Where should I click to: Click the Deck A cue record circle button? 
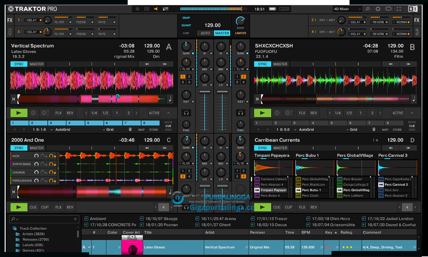click(34, 113)
